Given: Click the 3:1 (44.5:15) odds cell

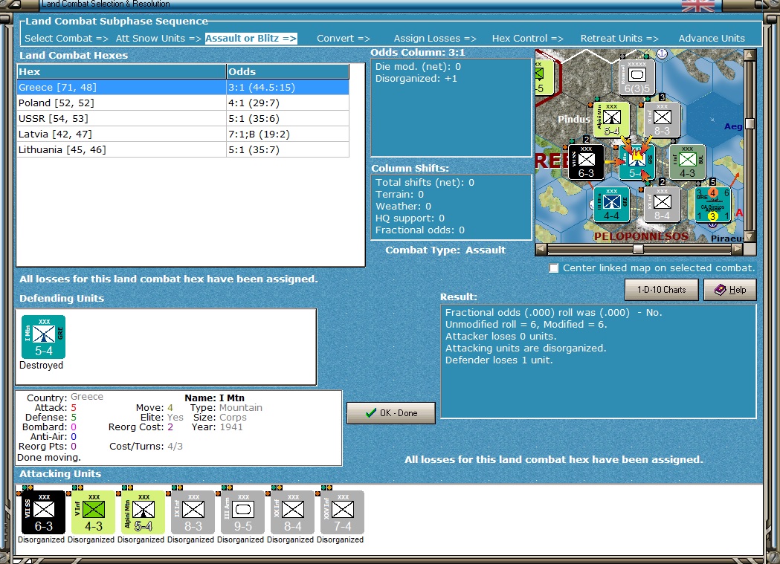Looking at the screenshot, I should 288,88.
